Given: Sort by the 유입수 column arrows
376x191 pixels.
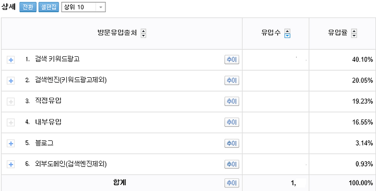Looking at the screenshot, I should [287, 33].
